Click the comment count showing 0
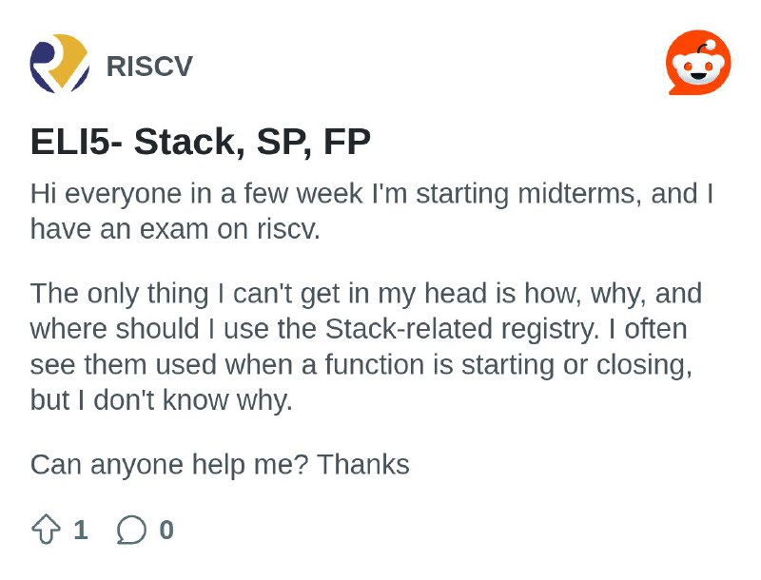The width and height of the screenshot is (761, 580). click(x=166, y=530)
